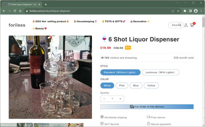Click the scrollbar down arrow
205x127 pixels.
pyautogui.click(x=203, y=125)
